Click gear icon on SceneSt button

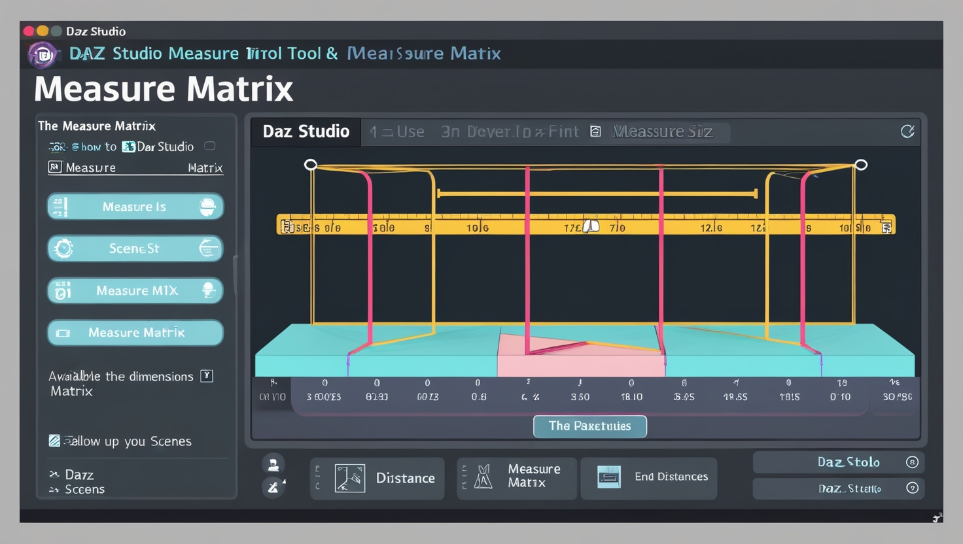tap(63, 248)
